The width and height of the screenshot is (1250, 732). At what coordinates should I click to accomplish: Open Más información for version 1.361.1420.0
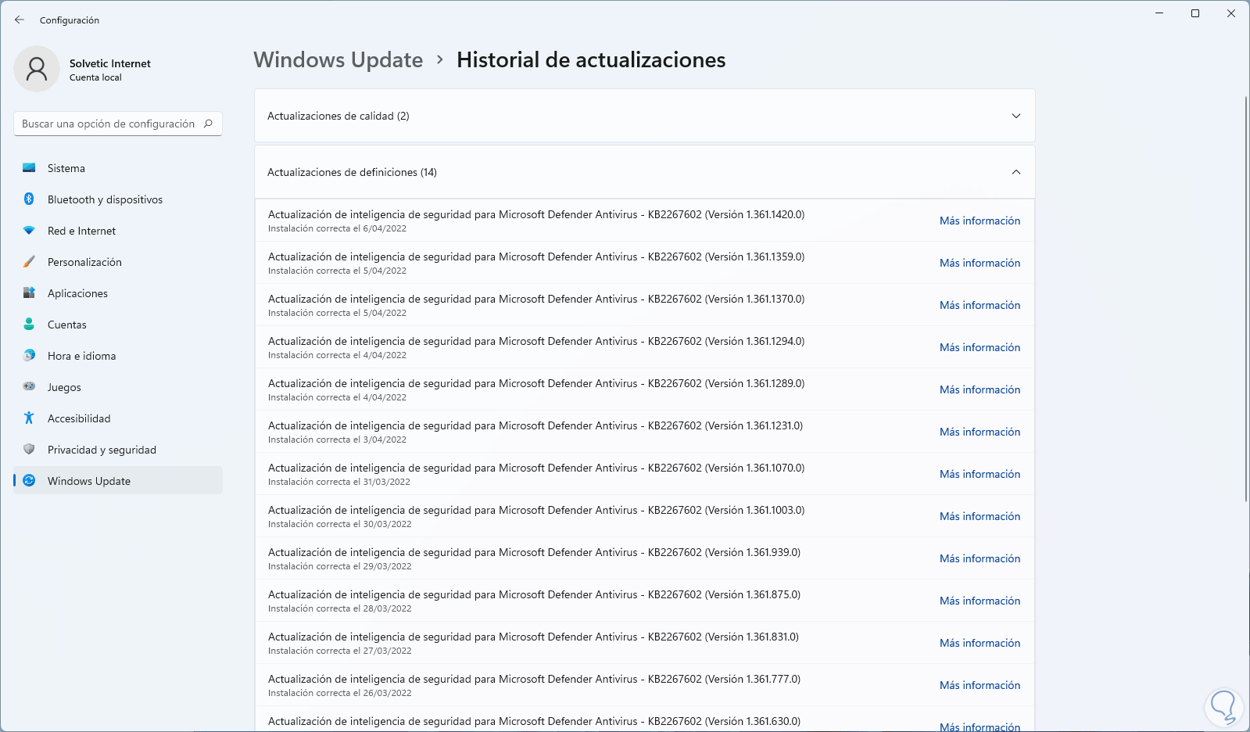pos(980,221)
